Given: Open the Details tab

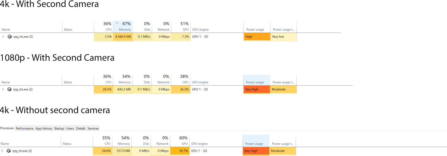Looking at the screenshot, I should point(81,128).
